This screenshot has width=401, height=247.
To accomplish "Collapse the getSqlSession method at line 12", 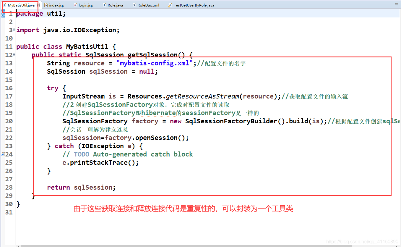I will click(x=14, y=55).
